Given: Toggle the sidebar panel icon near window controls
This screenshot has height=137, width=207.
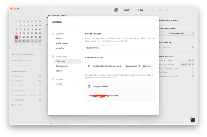Looking at the screenshot, I should click(22, 9).
